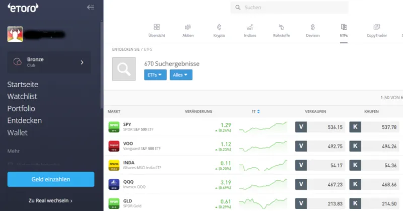The image size is (403, 211).
Task: Click the Bronze Club ring icon
Action: [18, 62]
